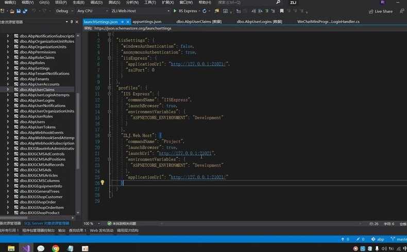Viewport: 407px width, 252px height.
Task: Click the volume icon in system tray
Action: tap(384, 248)
